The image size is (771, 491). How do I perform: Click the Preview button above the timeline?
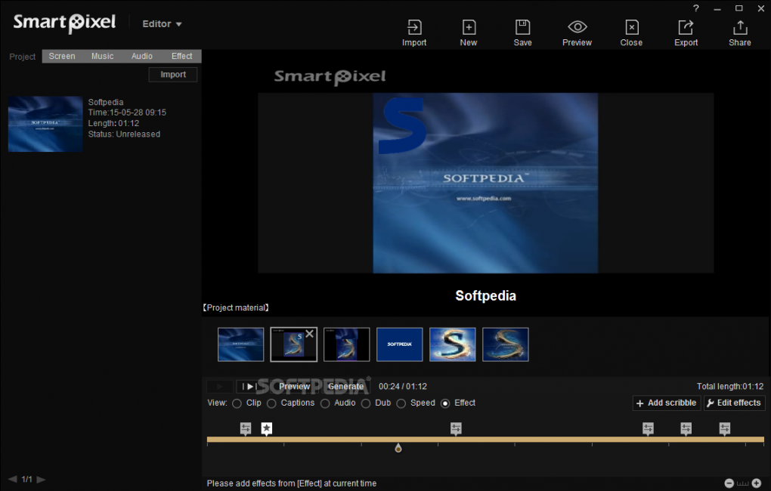pyautogui.click(x=294, y=387)
